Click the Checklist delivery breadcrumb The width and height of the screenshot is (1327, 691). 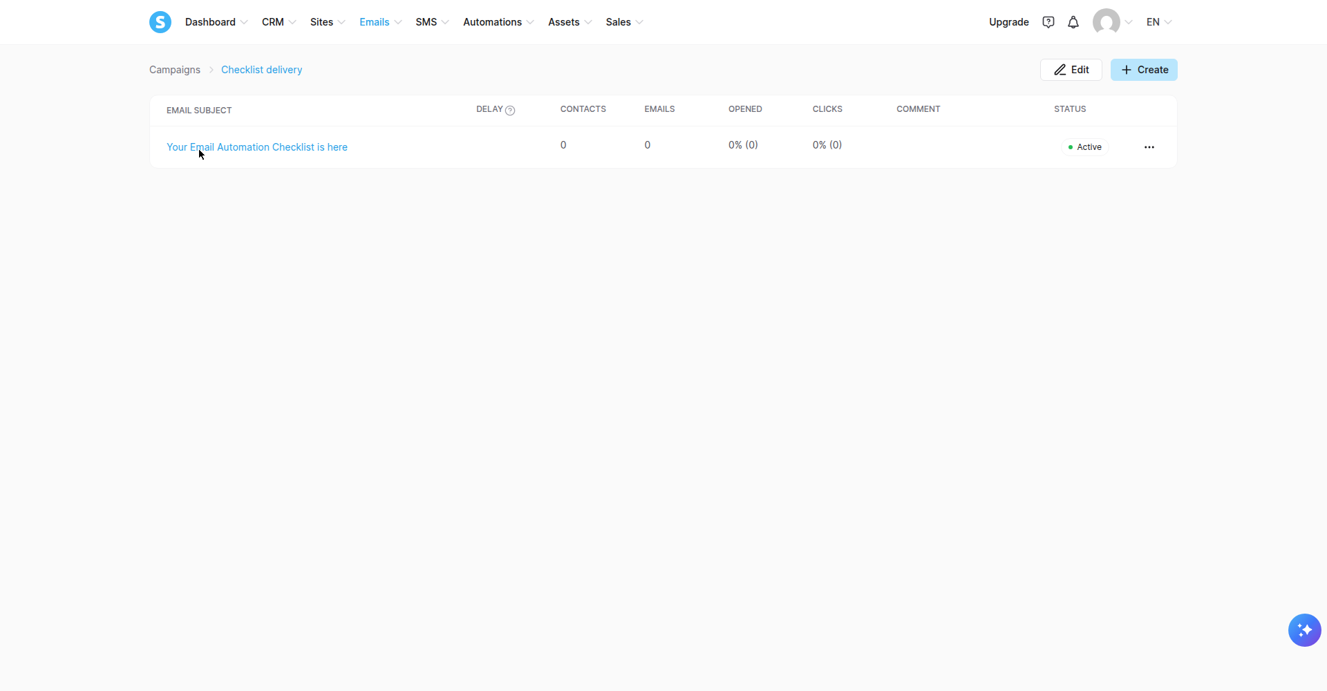pyautogui.click(x=261, y=70)
